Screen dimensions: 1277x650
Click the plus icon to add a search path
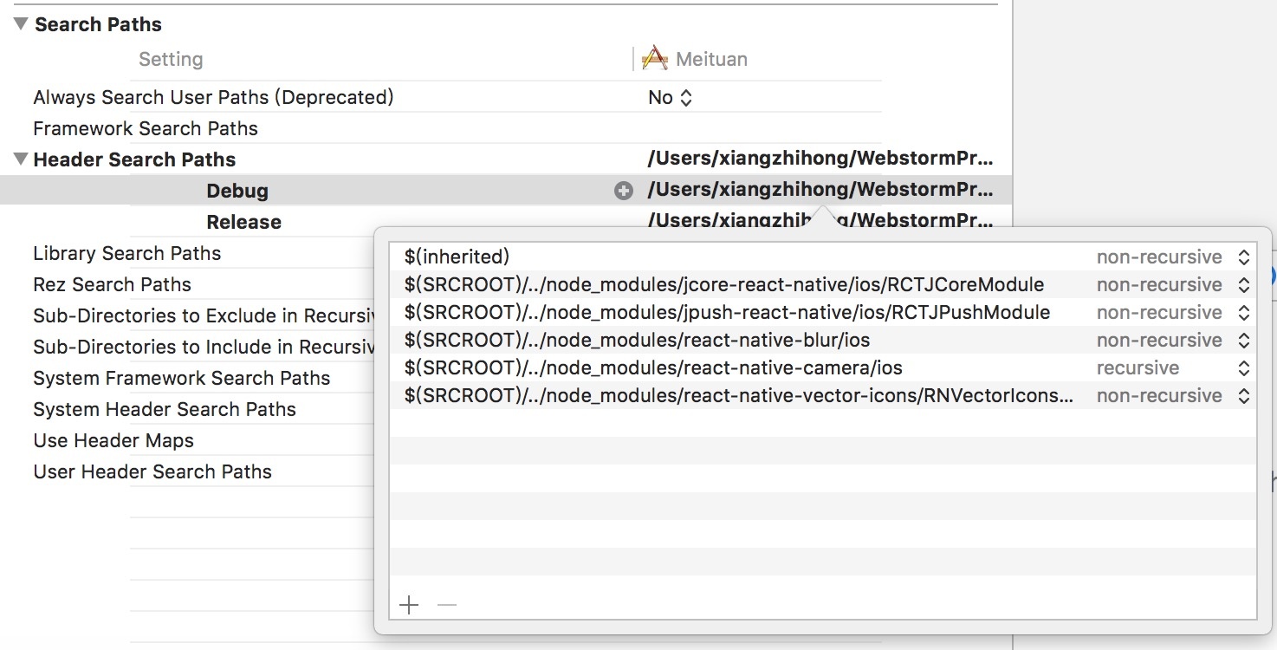(409, 604)
